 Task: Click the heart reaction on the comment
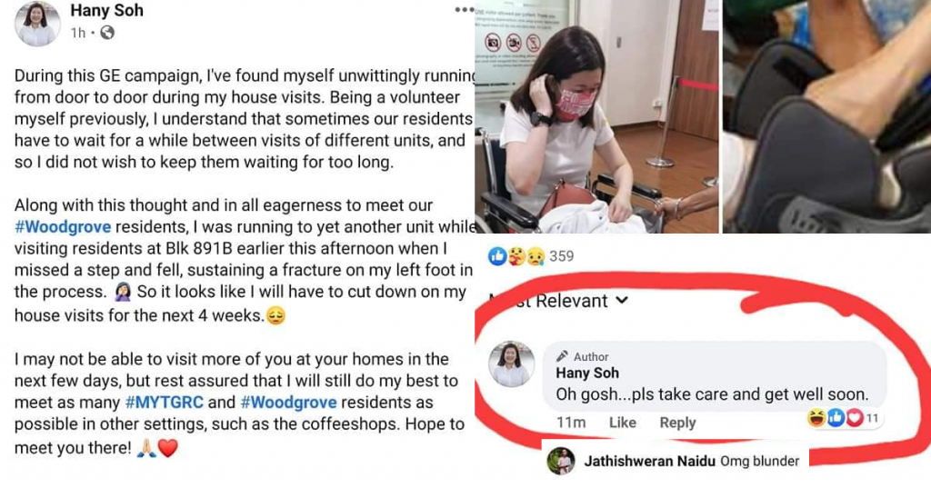(854, 419)
